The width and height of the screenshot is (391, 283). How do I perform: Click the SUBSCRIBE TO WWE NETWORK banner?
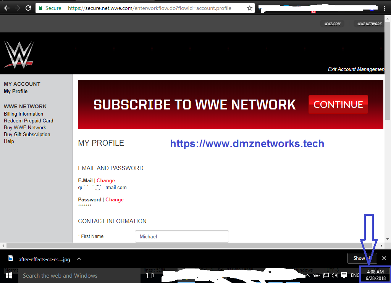click(230, 105)
